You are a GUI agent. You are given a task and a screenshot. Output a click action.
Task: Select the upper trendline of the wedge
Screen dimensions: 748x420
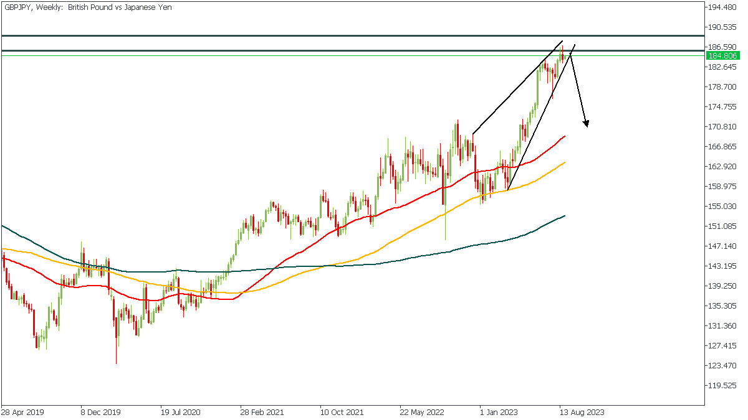[x=517, y=88]
